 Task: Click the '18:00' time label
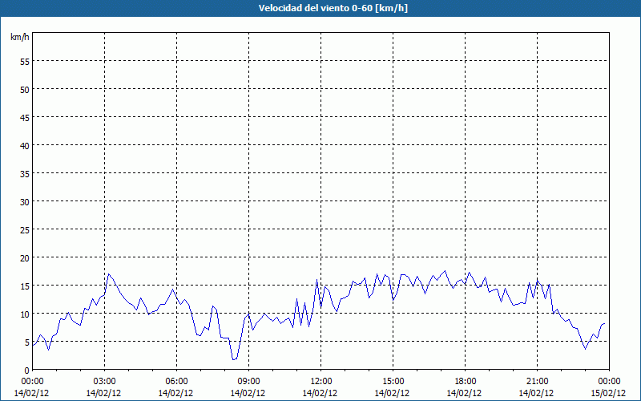point(466,382)
